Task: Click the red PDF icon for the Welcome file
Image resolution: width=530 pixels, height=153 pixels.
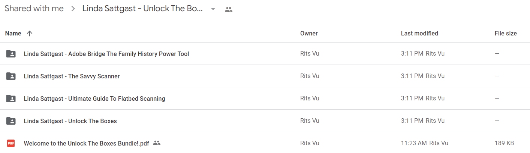Action: (11, 143)
